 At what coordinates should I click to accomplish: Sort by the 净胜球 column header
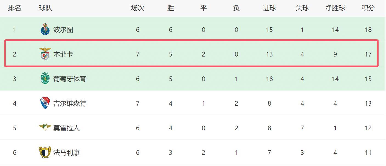tap(335, 8)
